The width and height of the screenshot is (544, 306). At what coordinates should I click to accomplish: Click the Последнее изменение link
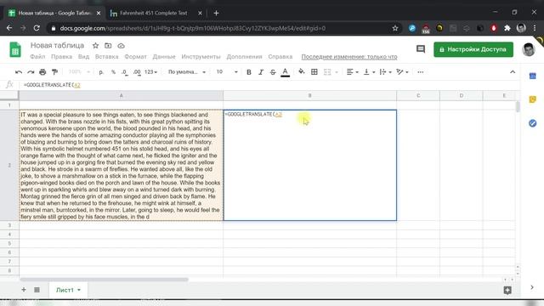pos(349,57)
